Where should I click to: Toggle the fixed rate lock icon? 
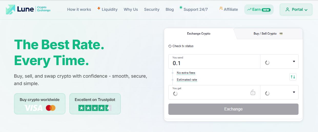(x=253, y=92)
